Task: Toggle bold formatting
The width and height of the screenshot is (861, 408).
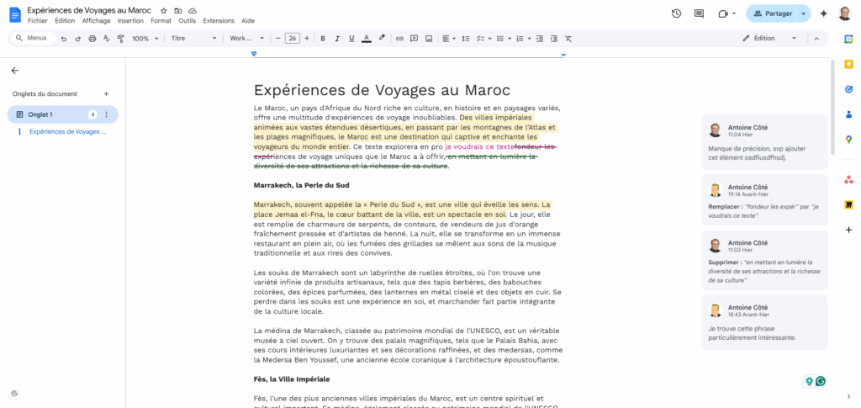Action: pyautogui.click(x=323, y=39)
